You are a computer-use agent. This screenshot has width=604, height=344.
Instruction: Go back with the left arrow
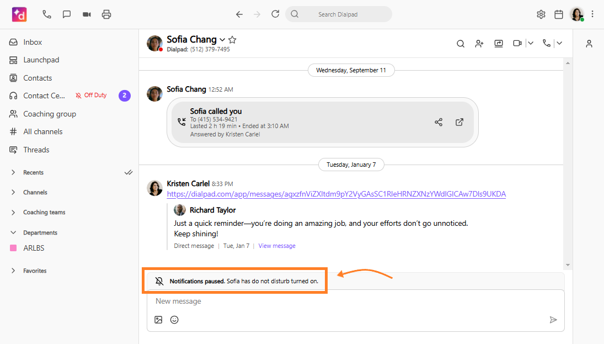[239, 15]
